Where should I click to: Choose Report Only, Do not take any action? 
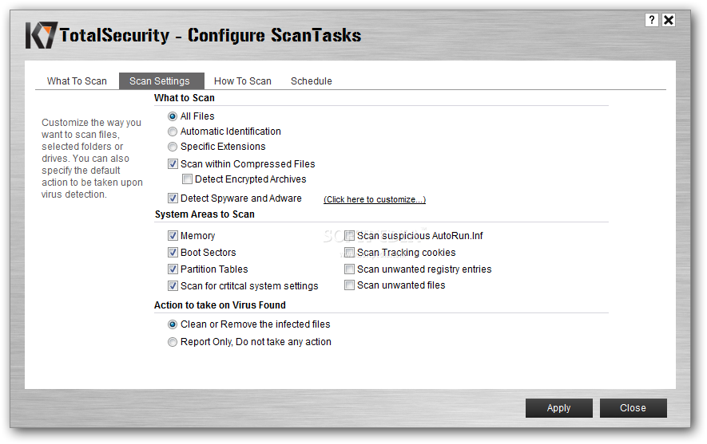tap(173, 342)
